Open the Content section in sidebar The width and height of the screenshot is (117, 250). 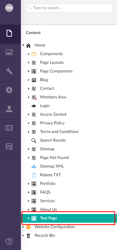[x=9, y=34]
